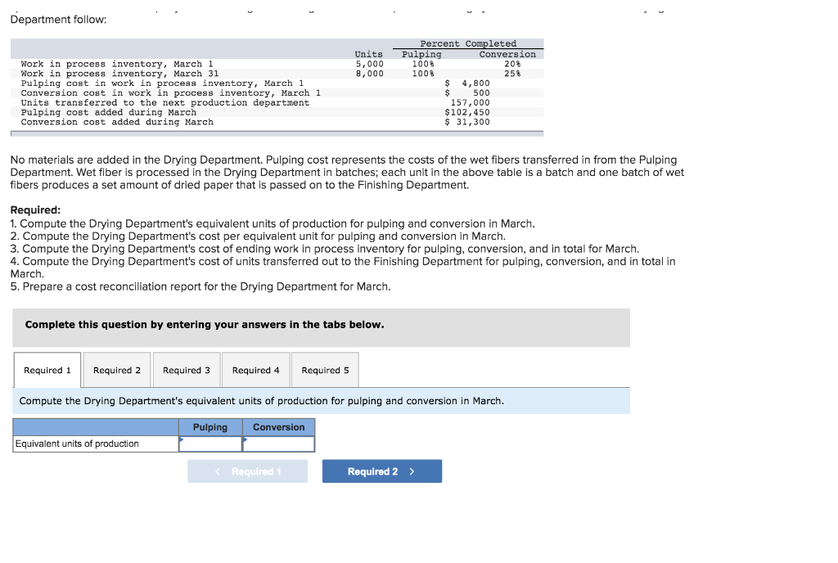Click the 157,000 units transferred value
The image size is (838, 563).
[x=471, y=102]
